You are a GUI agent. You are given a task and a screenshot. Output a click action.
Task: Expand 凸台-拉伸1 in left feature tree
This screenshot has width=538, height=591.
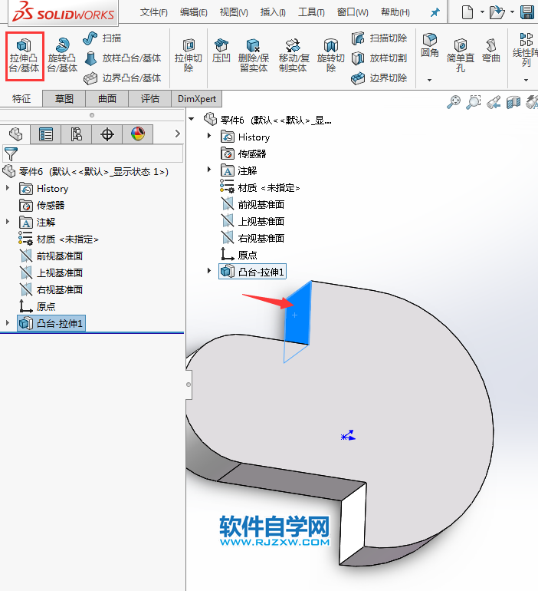point(7,322)
